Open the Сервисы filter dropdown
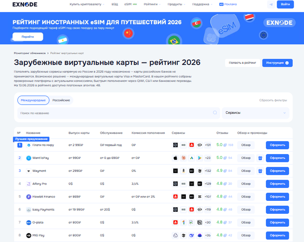 click(255, 113)
